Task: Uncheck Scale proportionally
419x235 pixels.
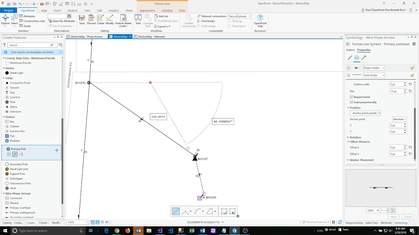Action: [x=351, y=102]
